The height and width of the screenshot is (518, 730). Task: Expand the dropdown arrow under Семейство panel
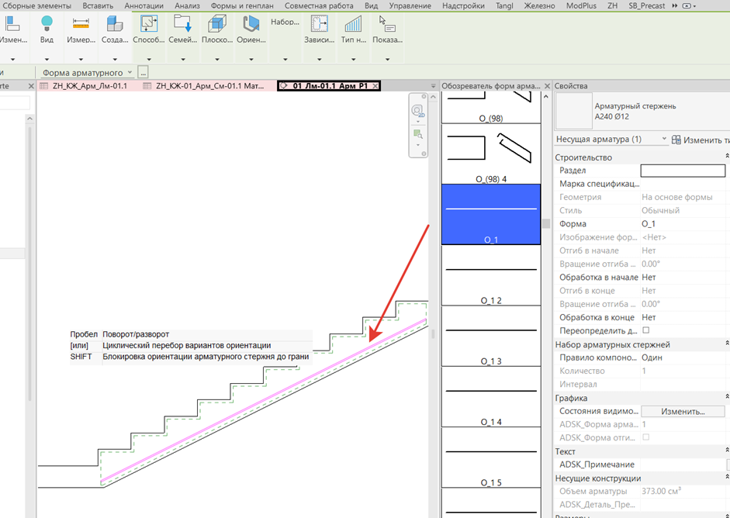tap(183, 60)
